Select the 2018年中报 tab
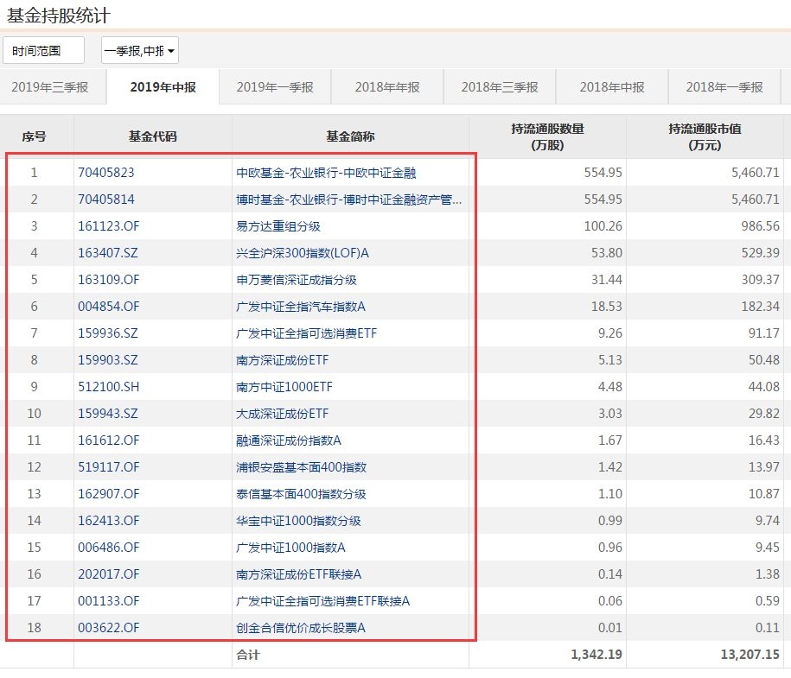This screenshot has height=678, width=791. click(611, 87)
